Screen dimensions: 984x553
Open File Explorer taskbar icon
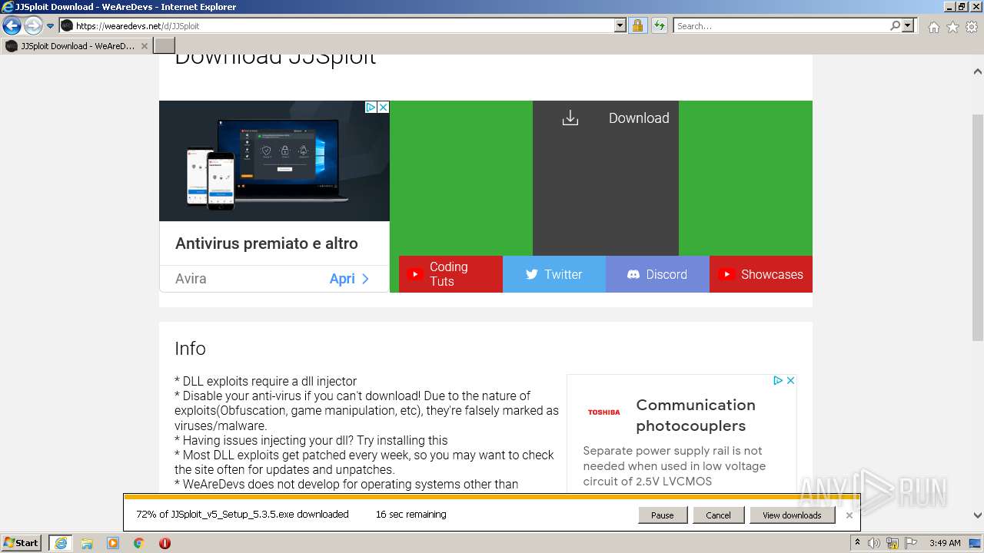(87, 543)
